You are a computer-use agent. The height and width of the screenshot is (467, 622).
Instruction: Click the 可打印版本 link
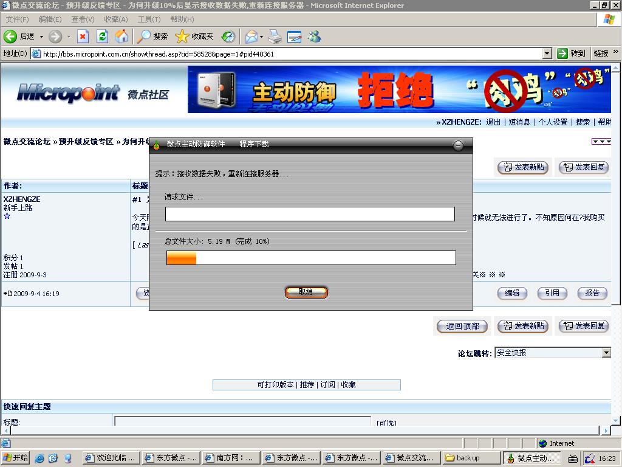[275, 385]
